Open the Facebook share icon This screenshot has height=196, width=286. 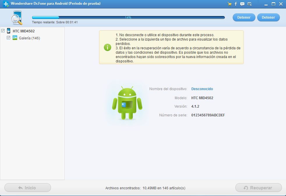coord(236,4)
